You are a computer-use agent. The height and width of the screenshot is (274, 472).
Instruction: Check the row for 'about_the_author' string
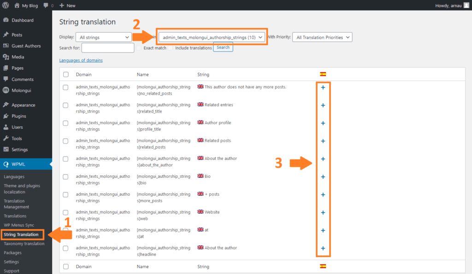(x=65, y=159)
